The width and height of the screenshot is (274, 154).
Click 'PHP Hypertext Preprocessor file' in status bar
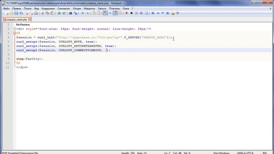click(20, 153)
